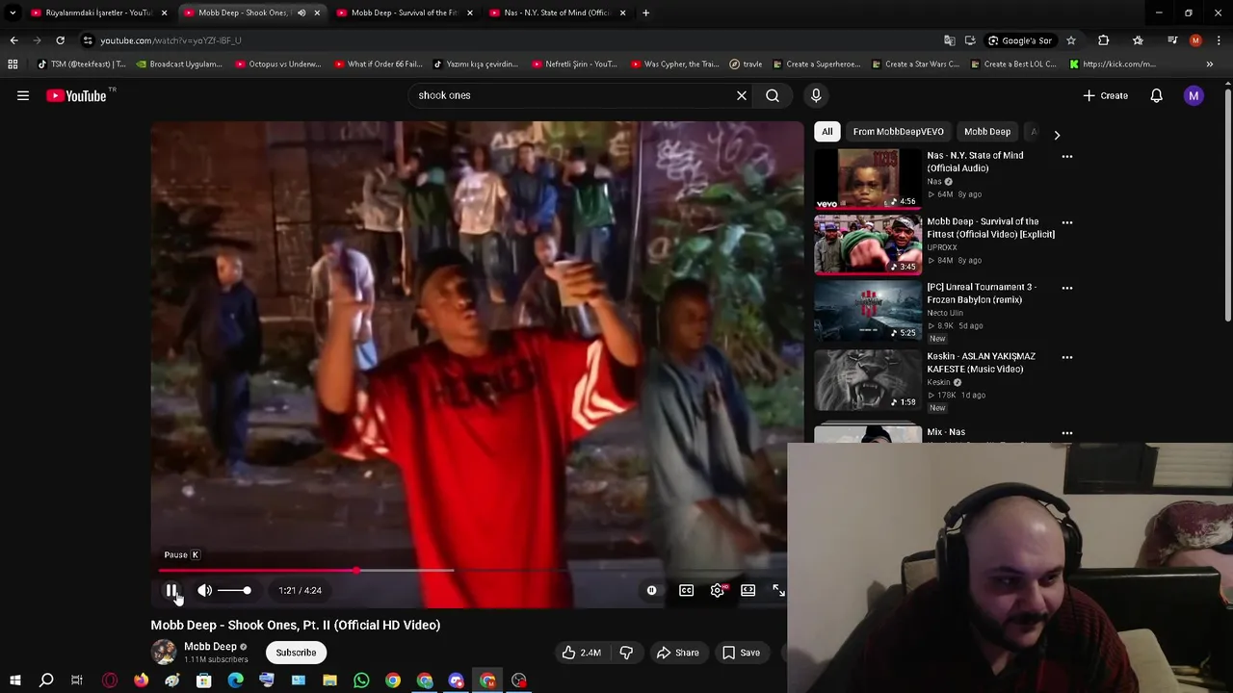Open the 'Google'a Sor' button

point(1020,40)
